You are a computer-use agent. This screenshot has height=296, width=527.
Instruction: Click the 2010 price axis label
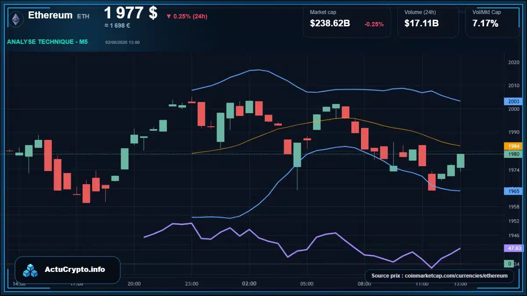click(513, 86)
